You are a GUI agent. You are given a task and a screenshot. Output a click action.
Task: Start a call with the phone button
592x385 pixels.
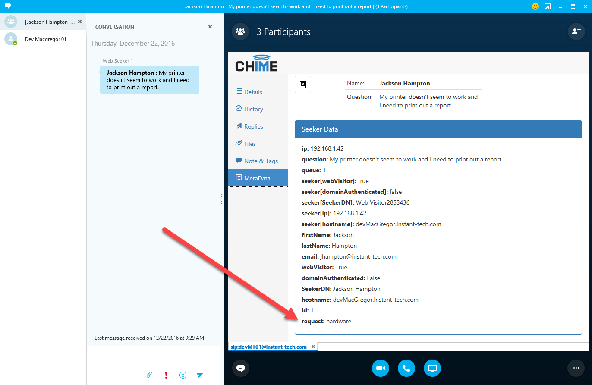[406, 368]
